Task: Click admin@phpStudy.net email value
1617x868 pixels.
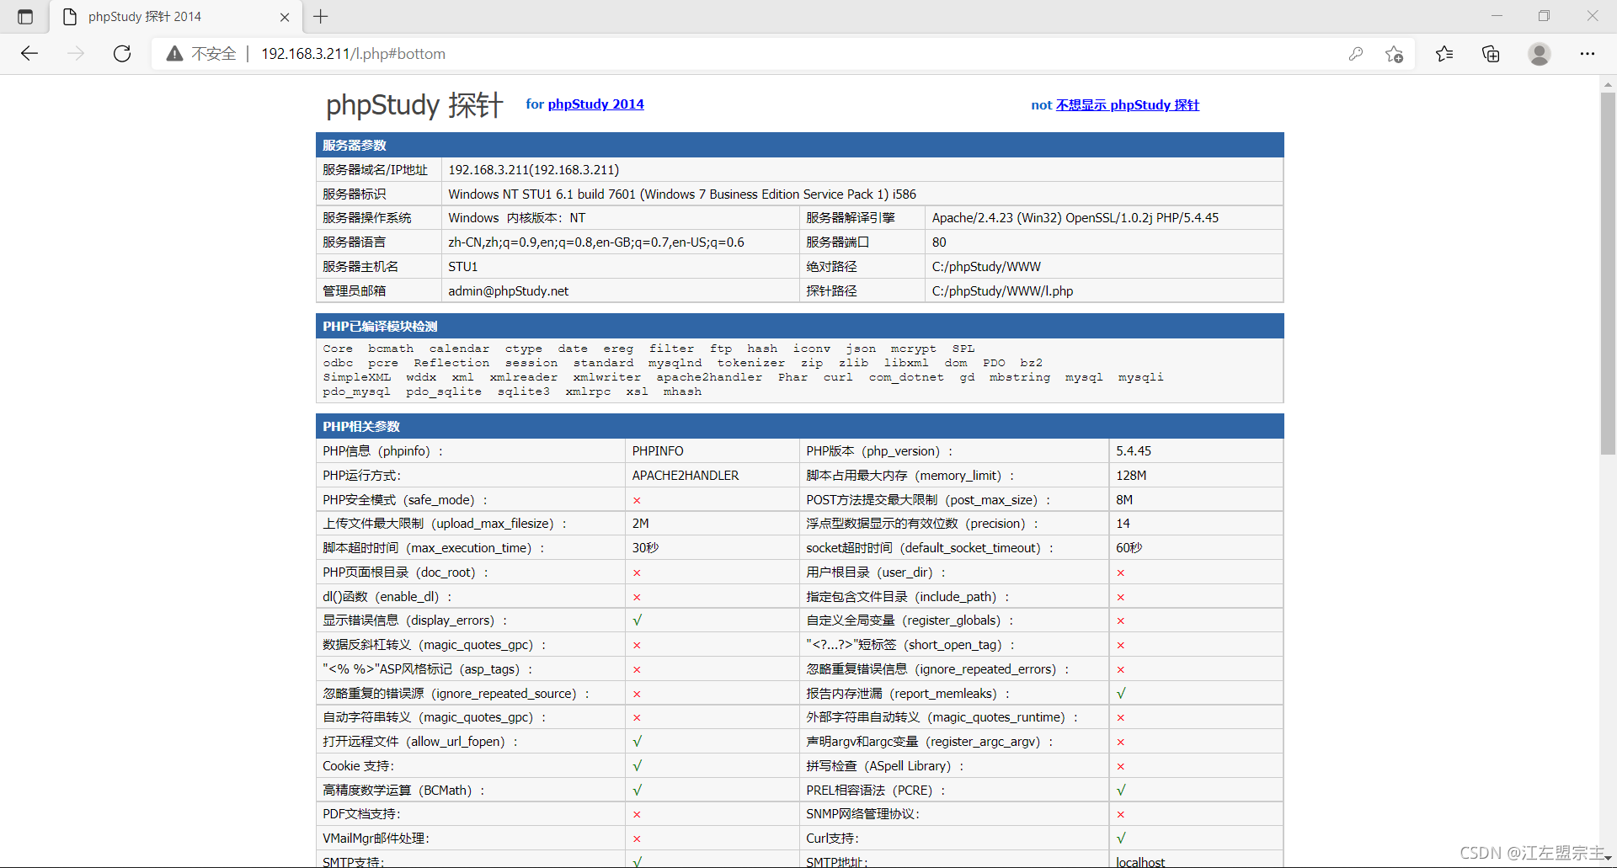Action: [x=508, y=291]
